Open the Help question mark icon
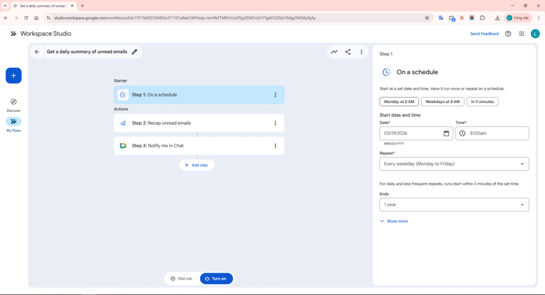This screenshot has height=295, width=545. coord(508,33)
